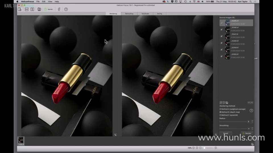Open the View menu
Image resolution: width=273 pixels, height=153 pixels.
50,2
